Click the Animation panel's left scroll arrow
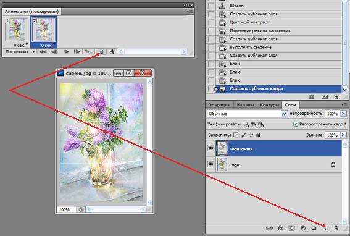Image resolution: width=350 pixels, height=236 pixels. tap(121, 52)
